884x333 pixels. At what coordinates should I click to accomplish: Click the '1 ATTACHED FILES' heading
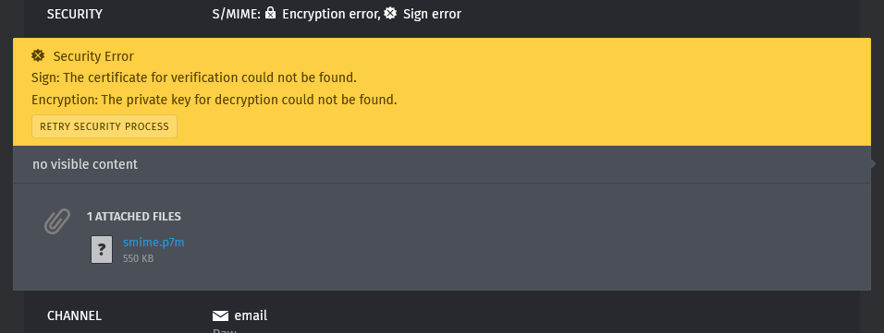[133, 217]
